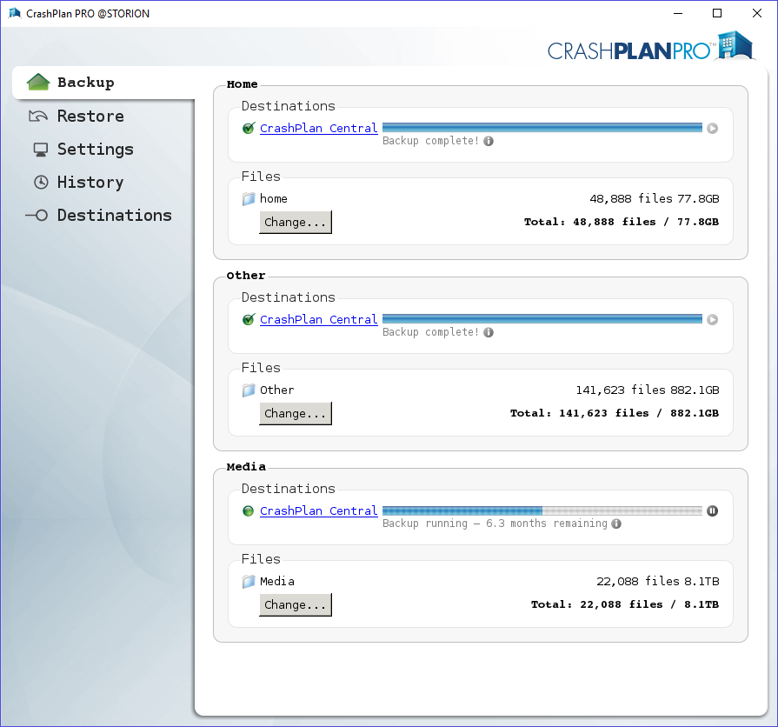
Task: Start backup using Home set play button
Action: click(x=712, y=129)
